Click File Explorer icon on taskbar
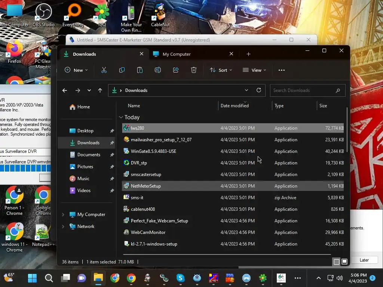Screen dimensions: 383x287 pyautogui.click(x=98, y=278)
